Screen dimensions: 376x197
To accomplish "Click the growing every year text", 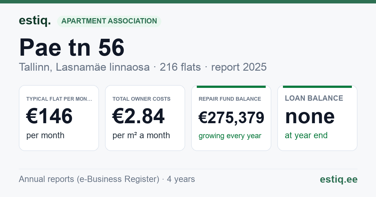I will [x=230, y=136].
